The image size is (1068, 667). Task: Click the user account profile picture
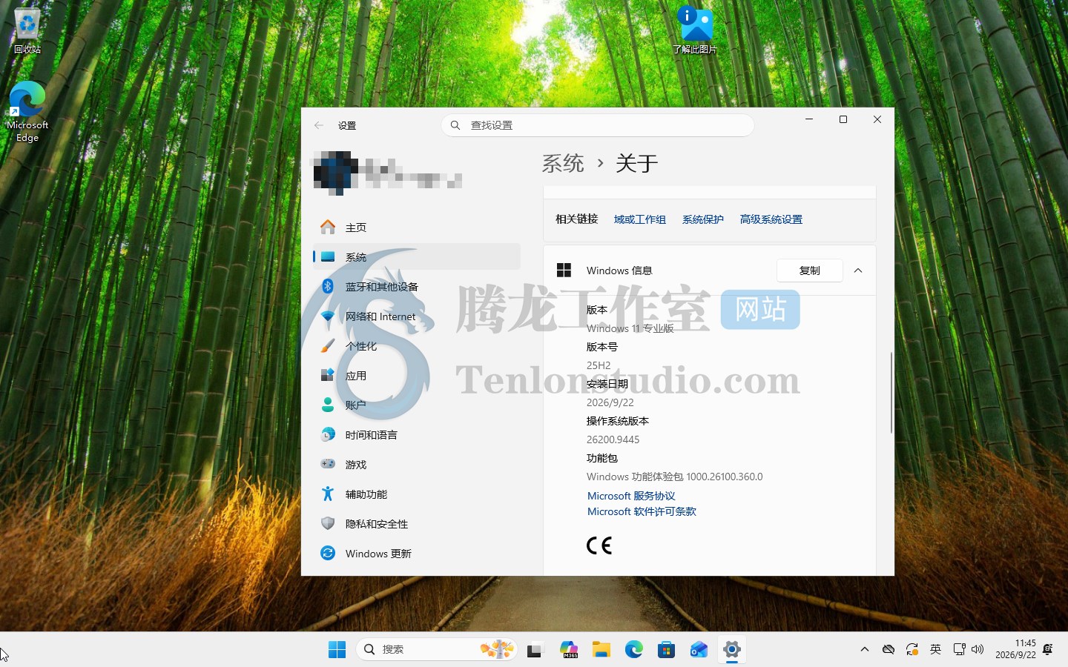[335, 173]
